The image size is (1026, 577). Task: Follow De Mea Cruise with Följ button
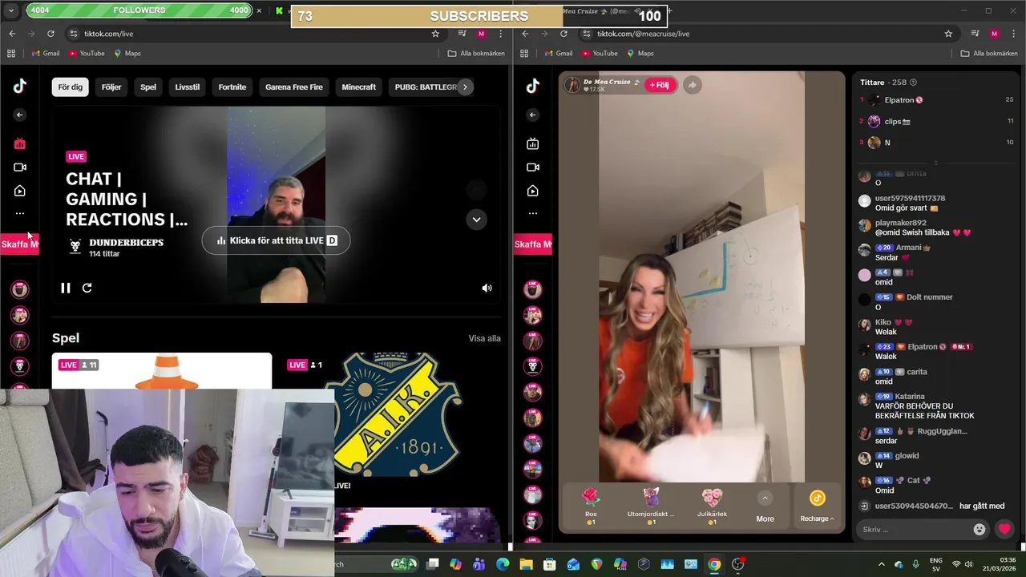(660, 85)
